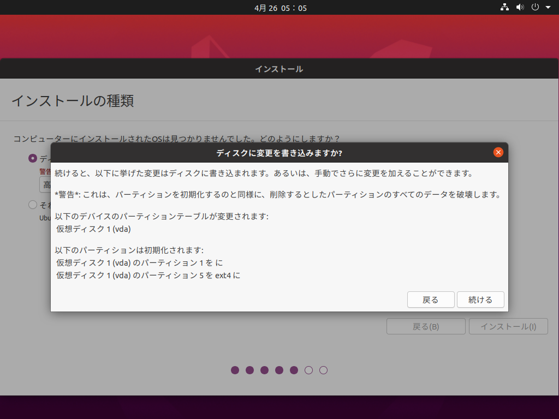Click the power icon in top bar
The image size is (559, 419).
[535, 7]
